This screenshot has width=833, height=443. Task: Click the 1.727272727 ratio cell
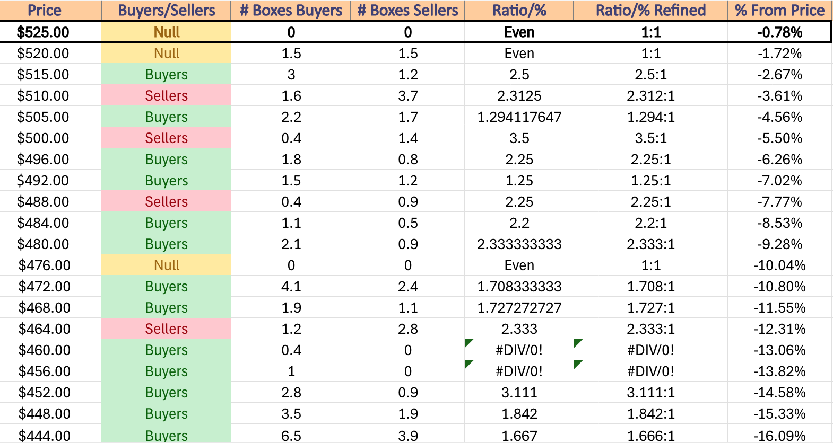coord(519,307)
